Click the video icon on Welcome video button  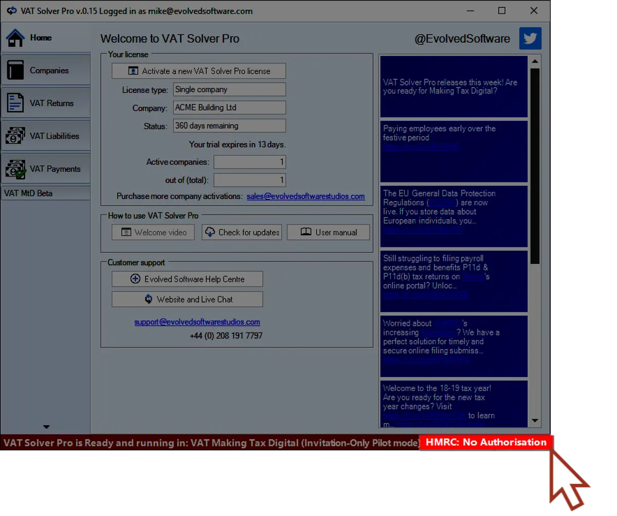(x=126, y=232)
